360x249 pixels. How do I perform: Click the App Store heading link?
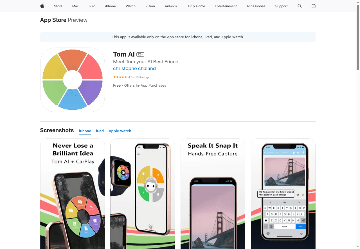(x=53, y=20)
